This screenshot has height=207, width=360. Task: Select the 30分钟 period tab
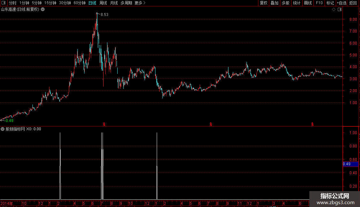(65, 3)
